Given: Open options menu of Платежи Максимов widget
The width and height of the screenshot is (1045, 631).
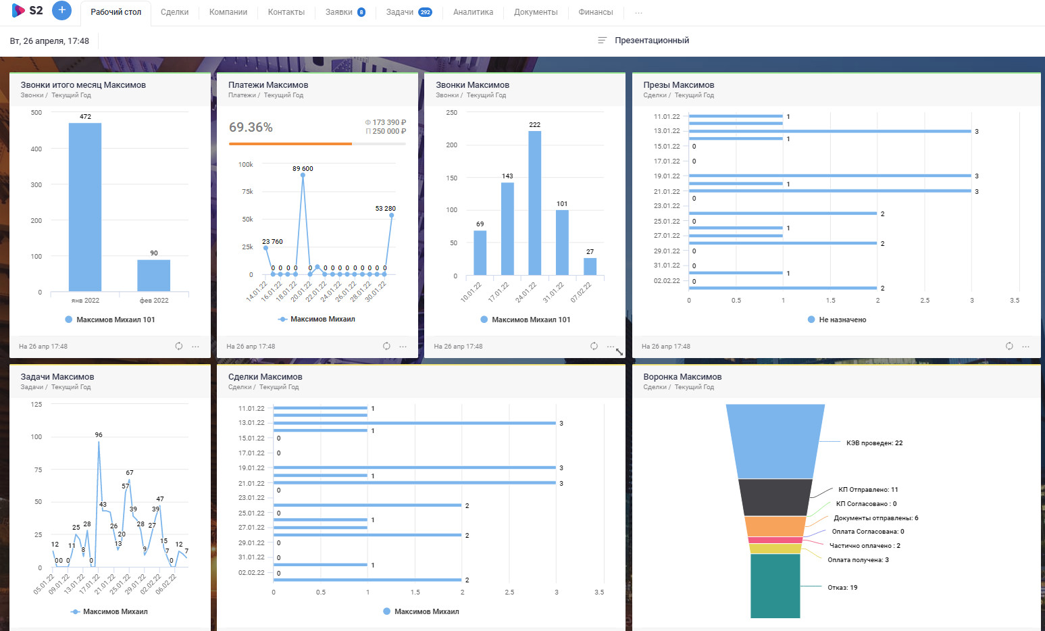Looking at the screenshot, I should (x=403, y=347).
